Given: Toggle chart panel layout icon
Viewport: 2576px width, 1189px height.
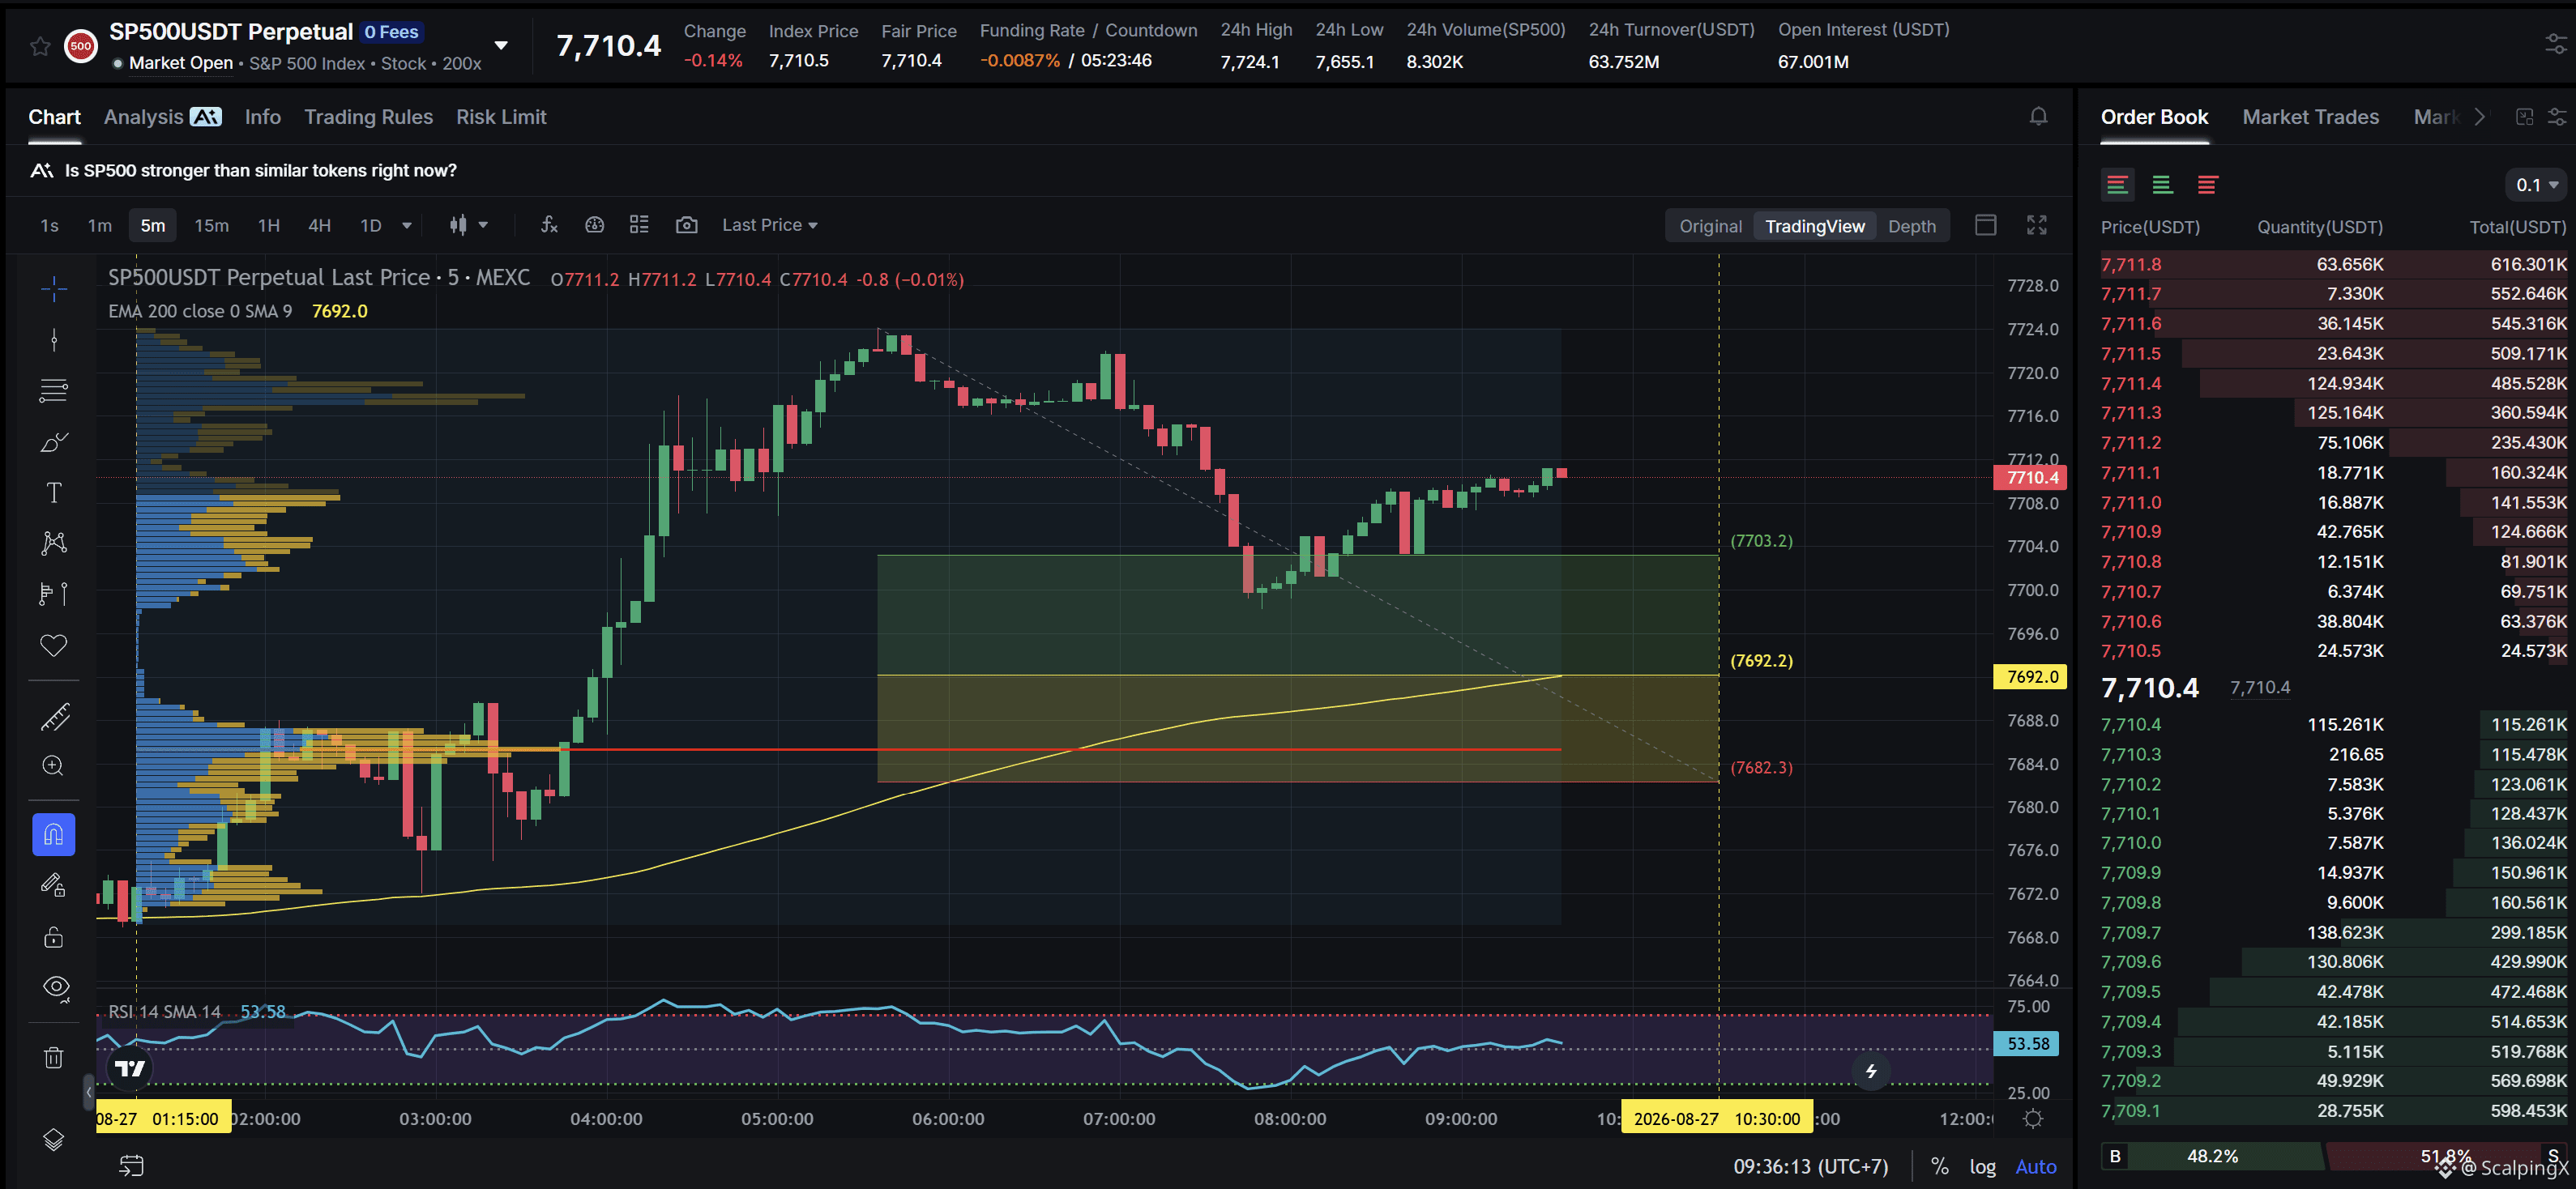Looking at the screenshot, I should 1986,225.
